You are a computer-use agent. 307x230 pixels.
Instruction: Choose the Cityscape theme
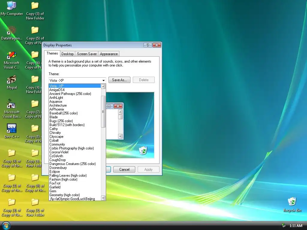[75, 137]
